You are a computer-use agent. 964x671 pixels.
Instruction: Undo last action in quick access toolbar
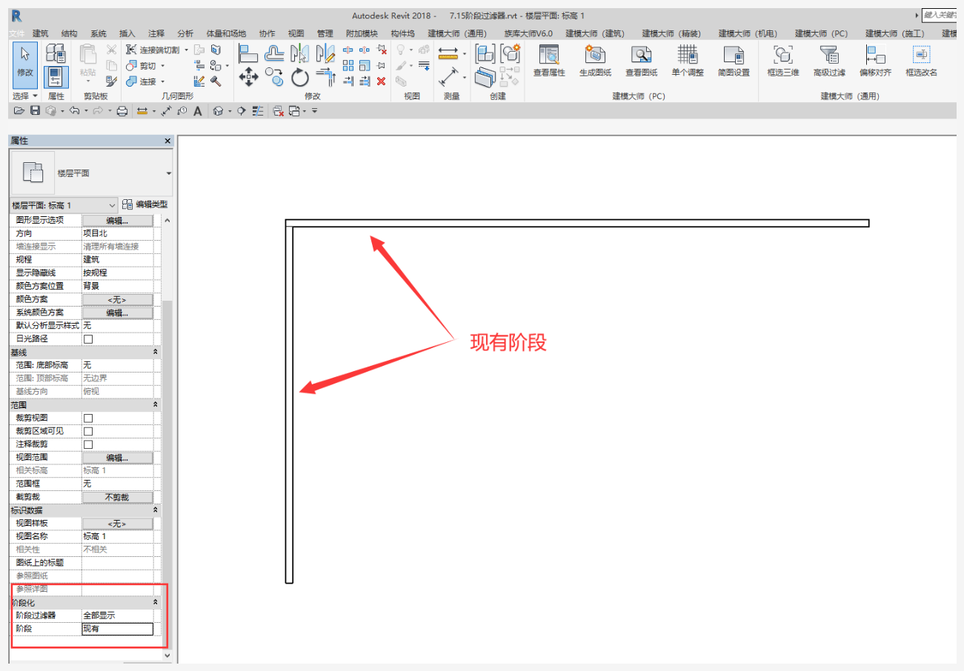(x=74, y=111)
